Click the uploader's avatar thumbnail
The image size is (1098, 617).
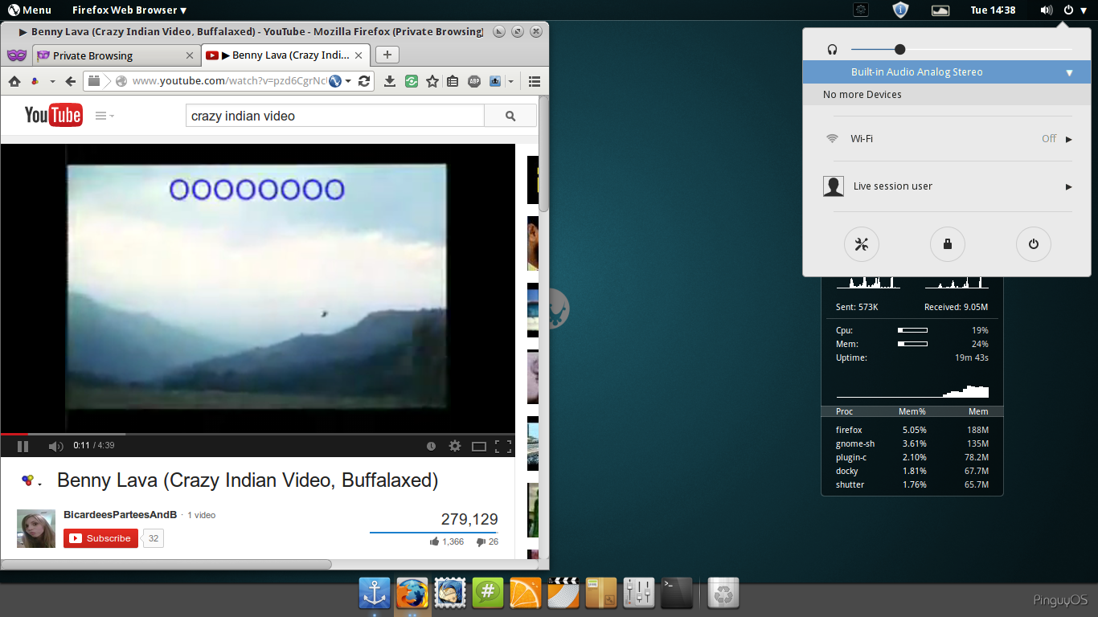[x=36, y=529]
